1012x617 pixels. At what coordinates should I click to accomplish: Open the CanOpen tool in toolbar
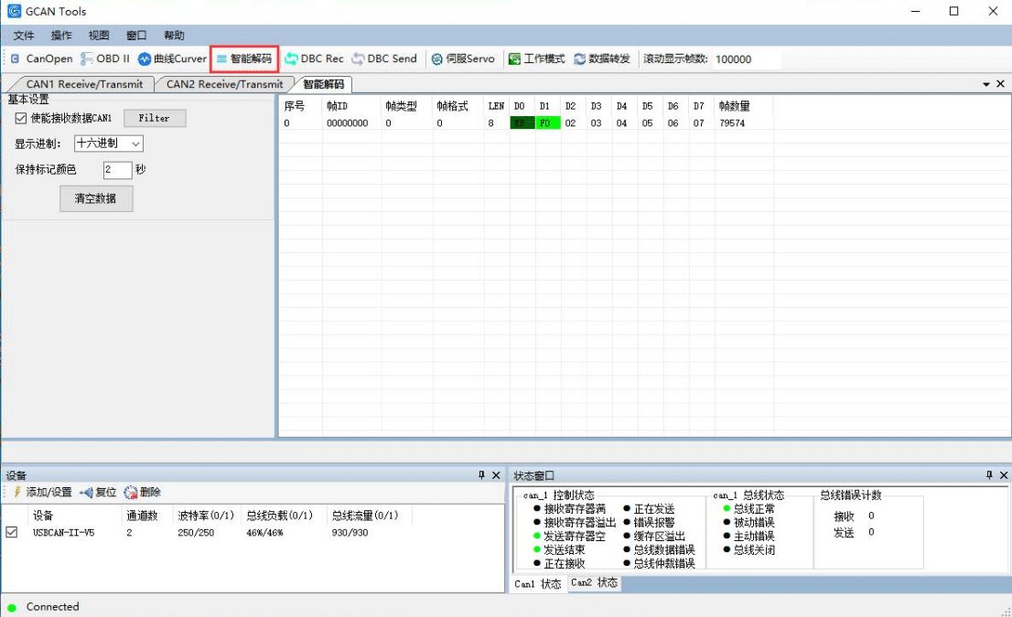click(41, 59)
